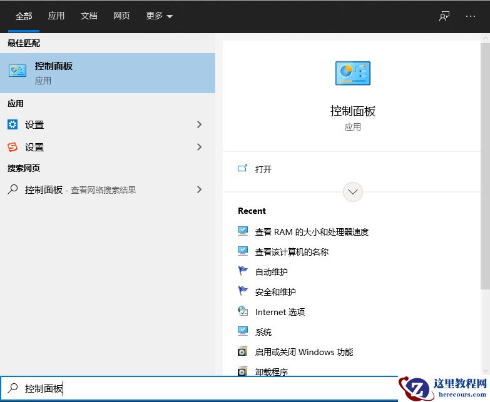Viewport: 490px width, 402px height.
Task: Click the blue gear 设置 app icon
Action: [x=13, y=124]
